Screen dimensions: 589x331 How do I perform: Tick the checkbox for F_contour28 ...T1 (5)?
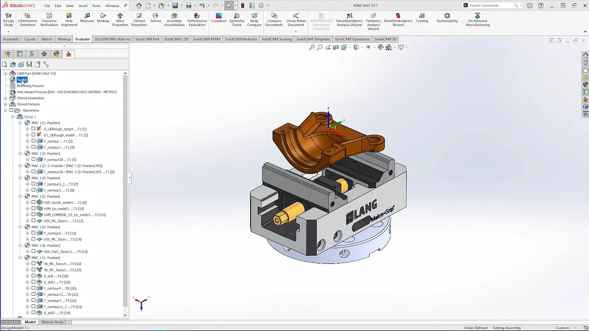[34, 160]
